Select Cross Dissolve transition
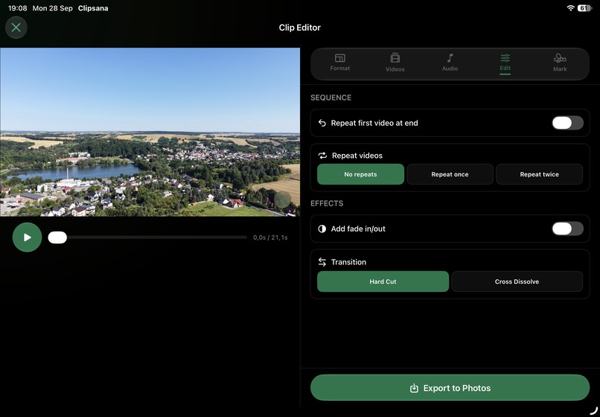This screenshot has height=417, width=600. (x=517, y=281)
